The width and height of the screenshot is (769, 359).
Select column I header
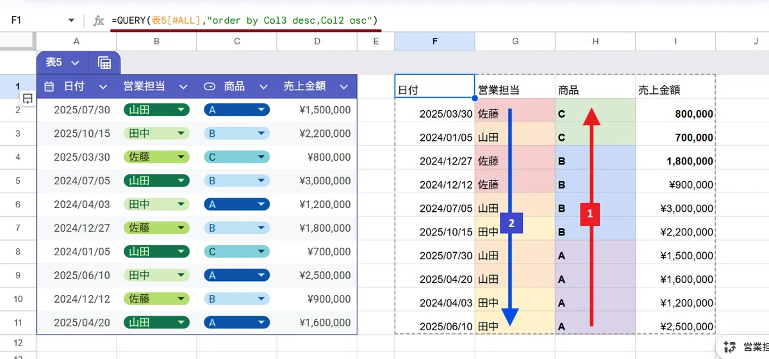675,42
